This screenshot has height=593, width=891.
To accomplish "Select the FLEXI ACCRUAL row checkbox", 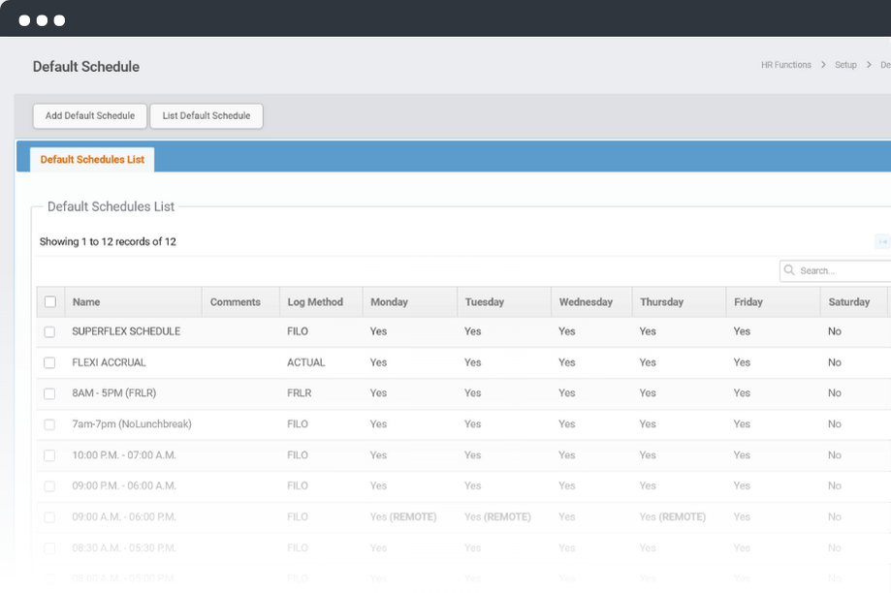I will point(50,362).
